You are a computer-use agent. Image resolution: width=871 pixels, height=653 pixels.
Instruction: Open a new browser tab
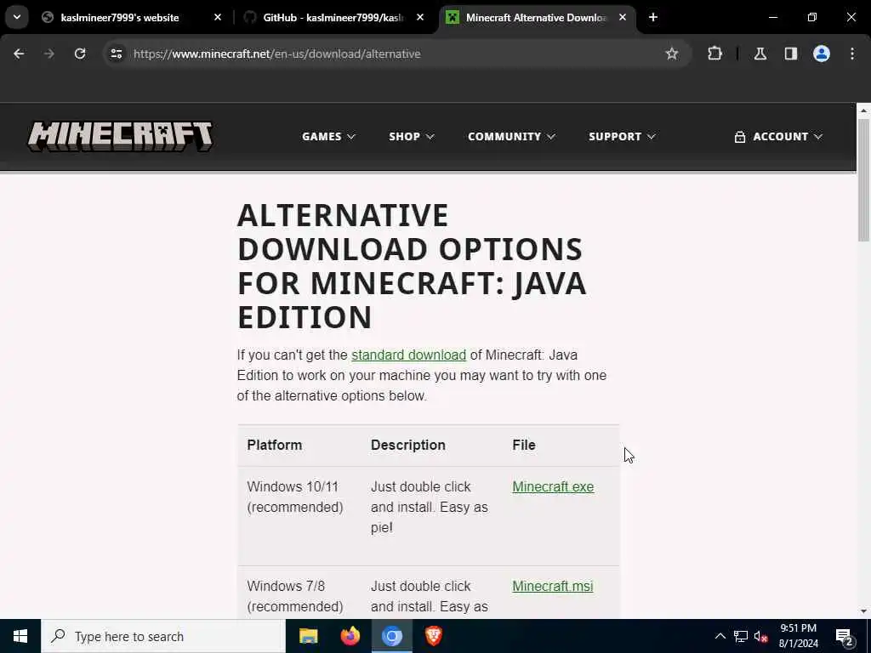[x=653, y=17]
